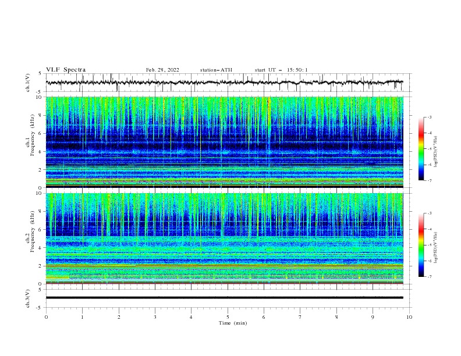Click the "-7" label on ch.1 color bar
This screenshot has width=461, height=356.
point(429,180)
